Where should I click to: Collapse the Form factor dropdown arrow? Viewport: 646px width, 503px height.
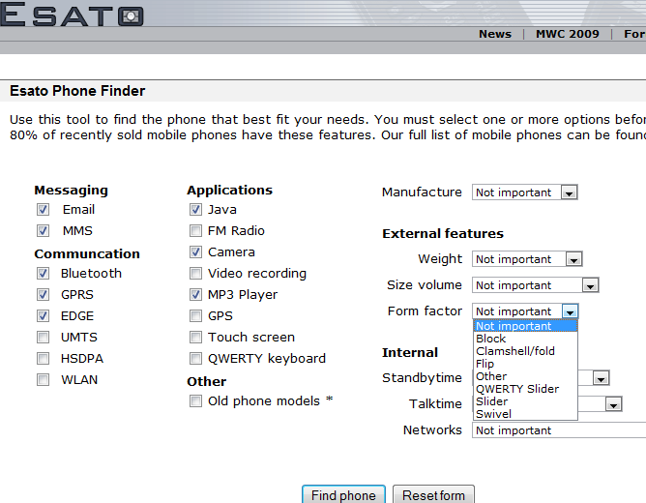[571, 311]
